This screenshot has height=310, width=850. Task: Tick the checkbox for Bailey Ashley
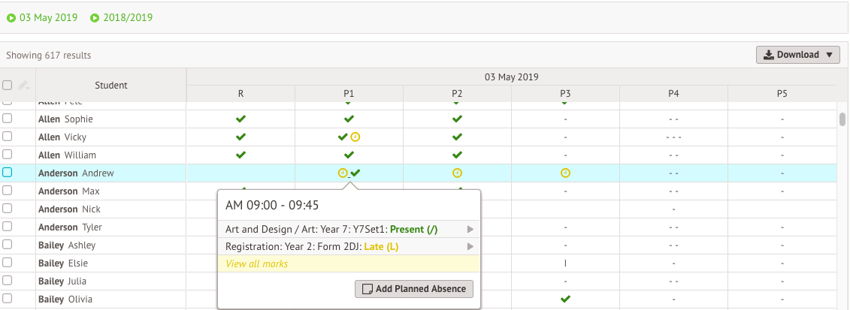(x=7, y=245)
